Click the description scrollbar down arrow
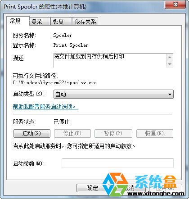 170,64
